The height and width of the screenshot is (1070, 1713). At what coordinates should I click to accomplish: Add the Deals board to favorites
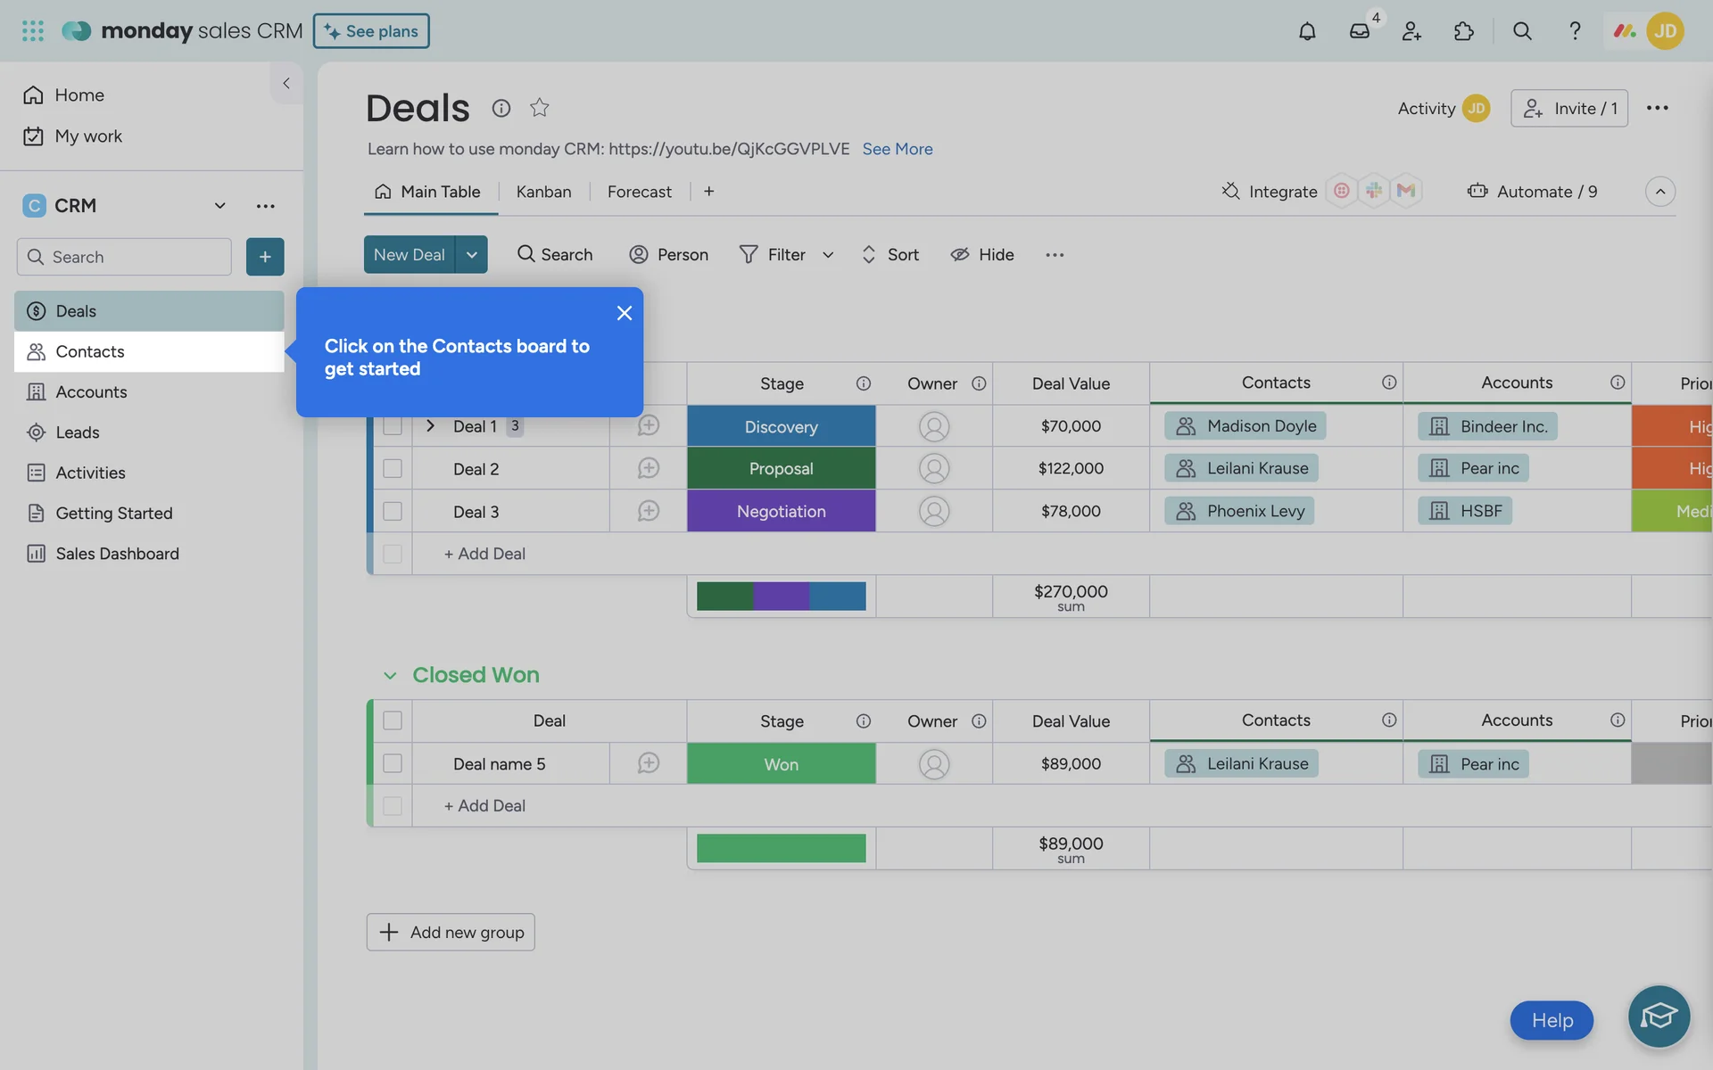pyautogui.click(x=539, y=108)
